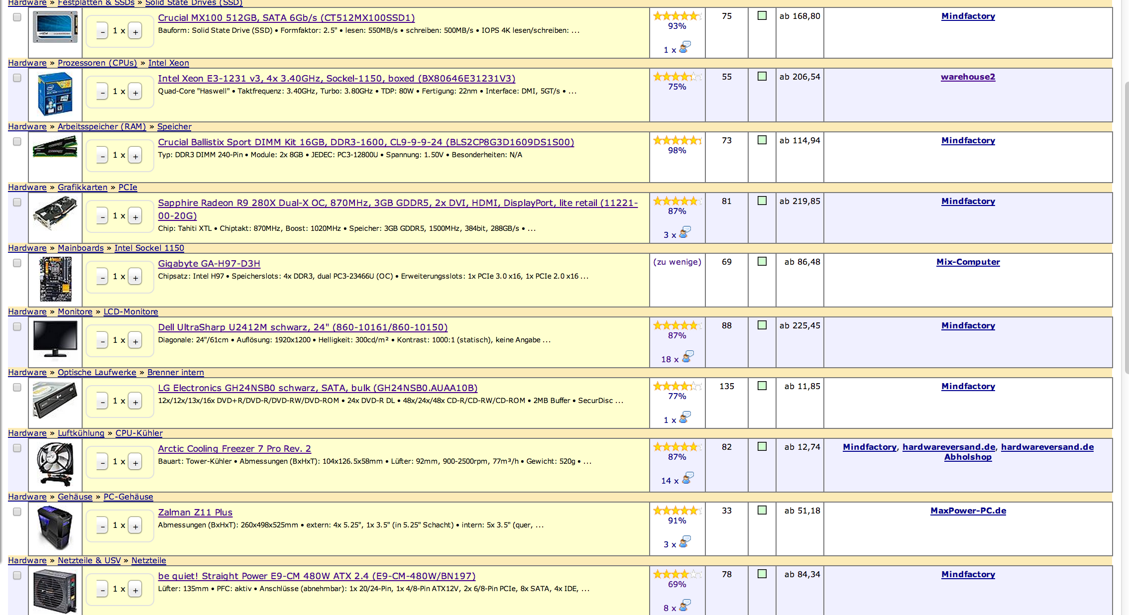Visit warehouse2 vendor link
1129x615 pixels.
point(968,77)
